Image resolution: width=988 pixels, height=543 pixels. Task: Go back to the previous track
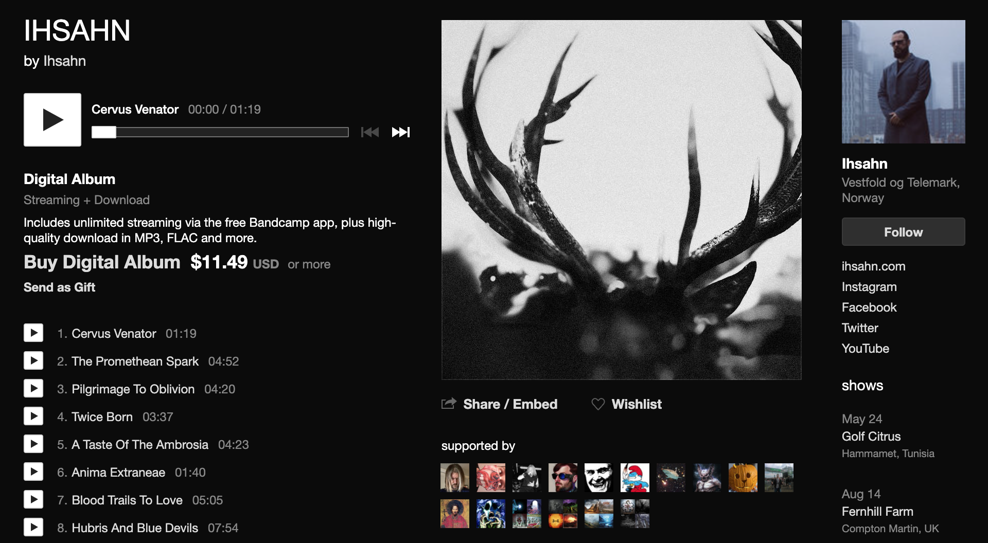click(x=370, y=132)
